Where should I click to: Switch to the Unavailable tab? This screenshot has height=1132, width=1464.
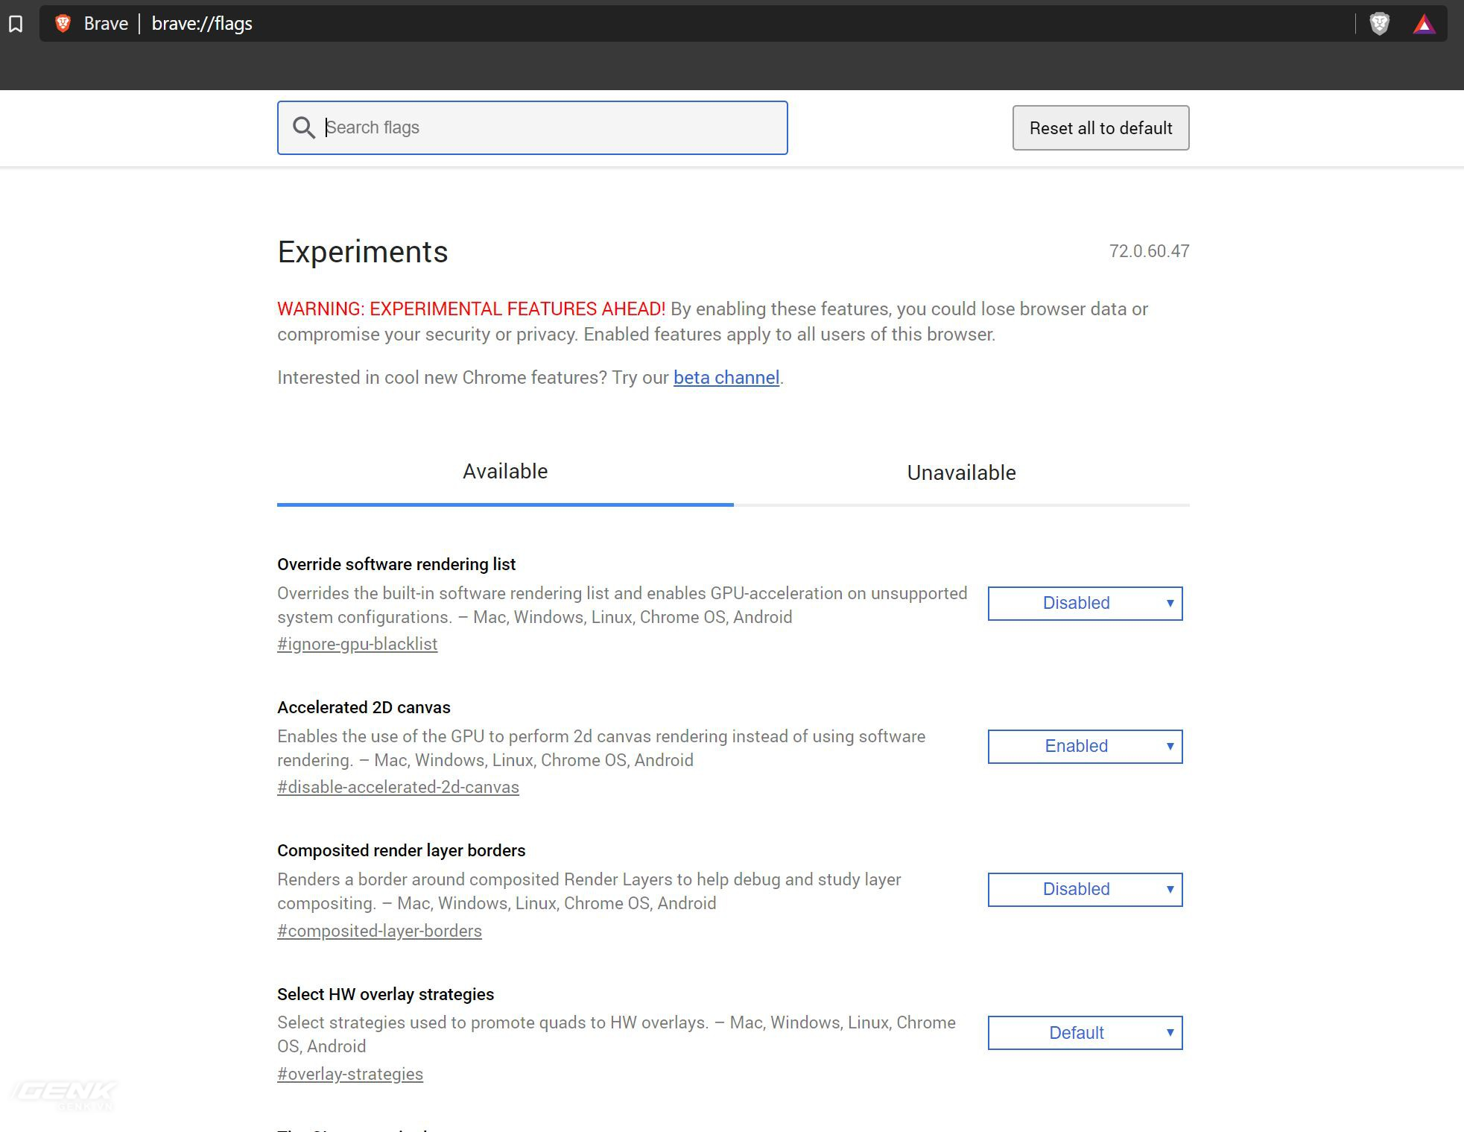[x=961, y=473]
